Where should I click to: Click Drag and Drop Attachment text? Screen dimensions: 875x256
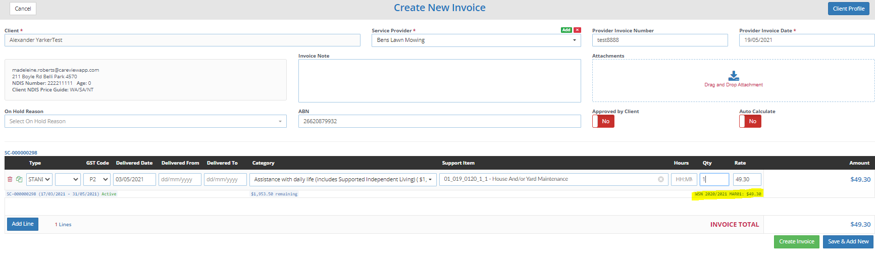[x=734, y=85]
